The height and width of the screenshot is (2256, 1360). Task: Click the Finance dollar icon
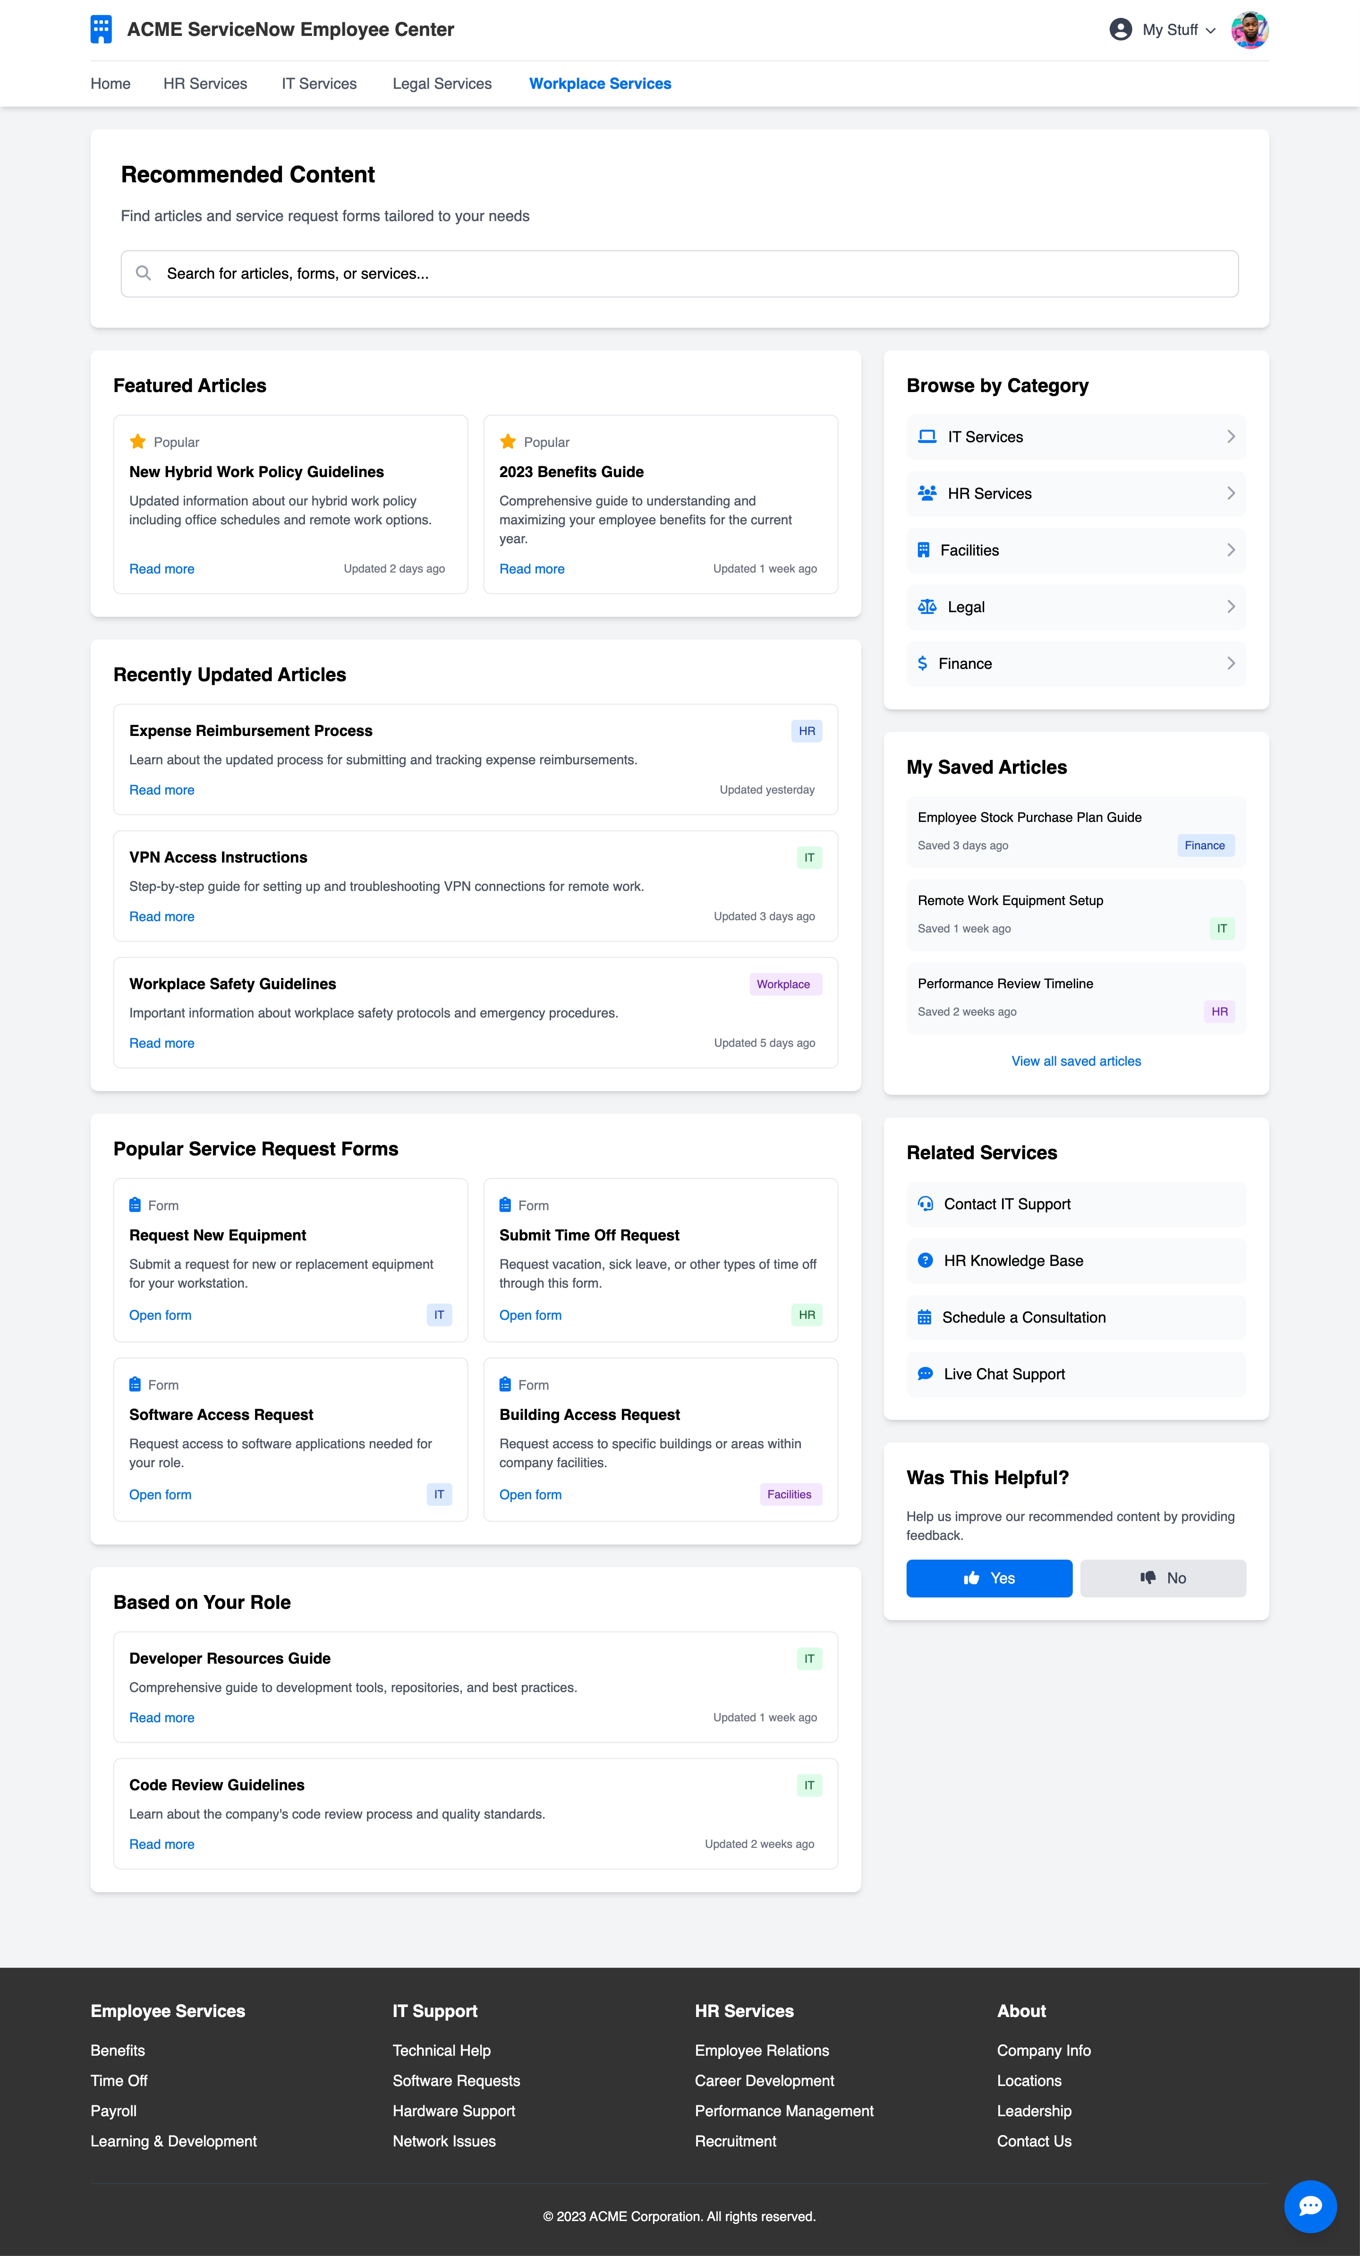tap(924, 663)
